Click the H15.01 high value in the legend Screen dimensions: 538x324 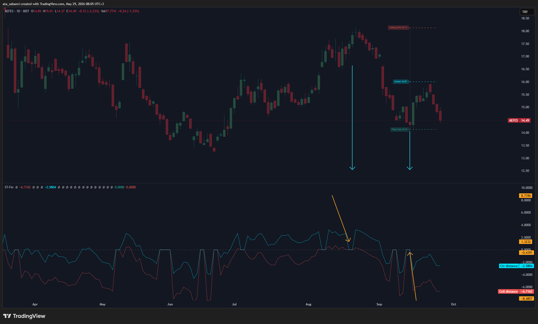click(x=48, y=11)
